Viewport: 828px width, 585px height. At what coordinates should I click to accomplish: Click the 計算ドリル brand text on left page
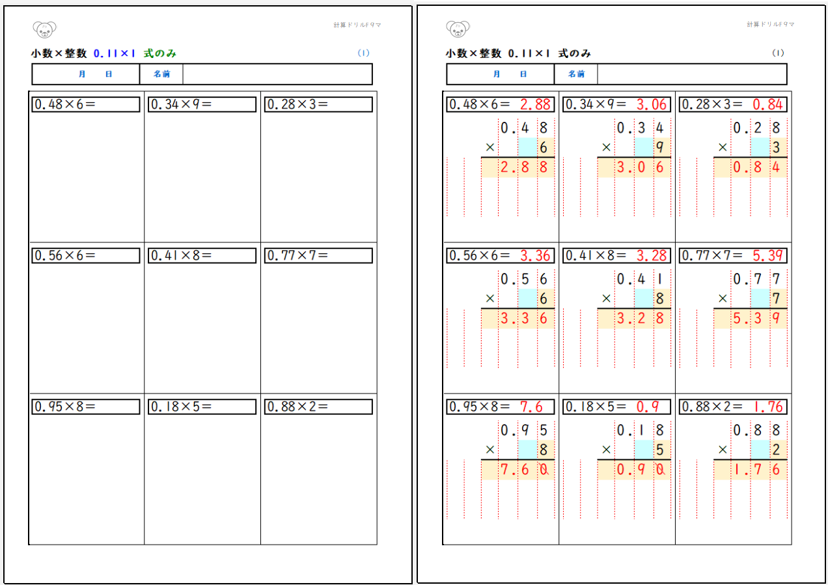point(357,25)
